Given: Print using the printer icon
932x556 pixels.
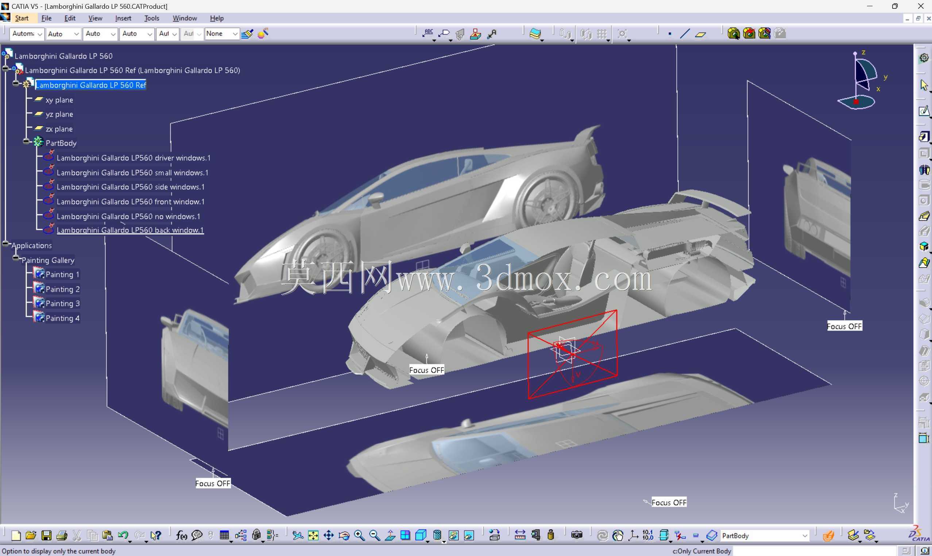Looking at the screenshot, I should tap(62, 536).
